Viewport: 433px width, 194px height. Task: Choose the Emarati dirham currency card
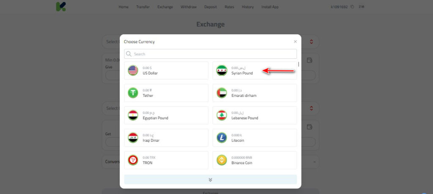point(255,93)
